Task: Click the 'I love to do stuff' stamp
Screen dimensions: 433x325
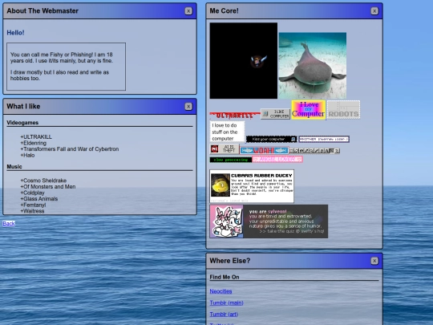Action: click(227, 132)
